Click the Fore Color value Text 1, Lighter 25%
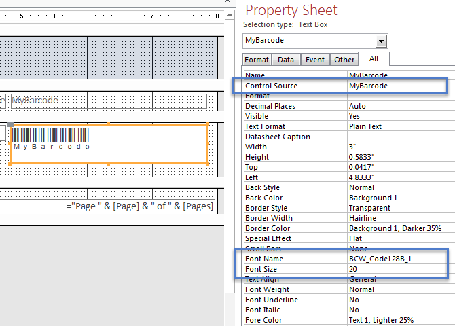Image resolution: width=455 pixels, height=326 pixels. pyautogui.click(x=381, y=320)
